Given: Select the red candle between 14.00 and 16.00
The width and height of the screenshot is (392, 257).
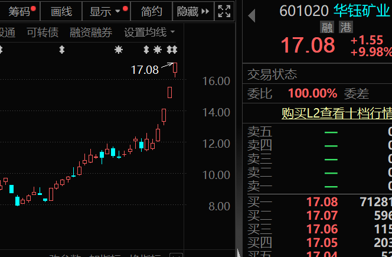Looking at the screenshot, I should [170, 92].
